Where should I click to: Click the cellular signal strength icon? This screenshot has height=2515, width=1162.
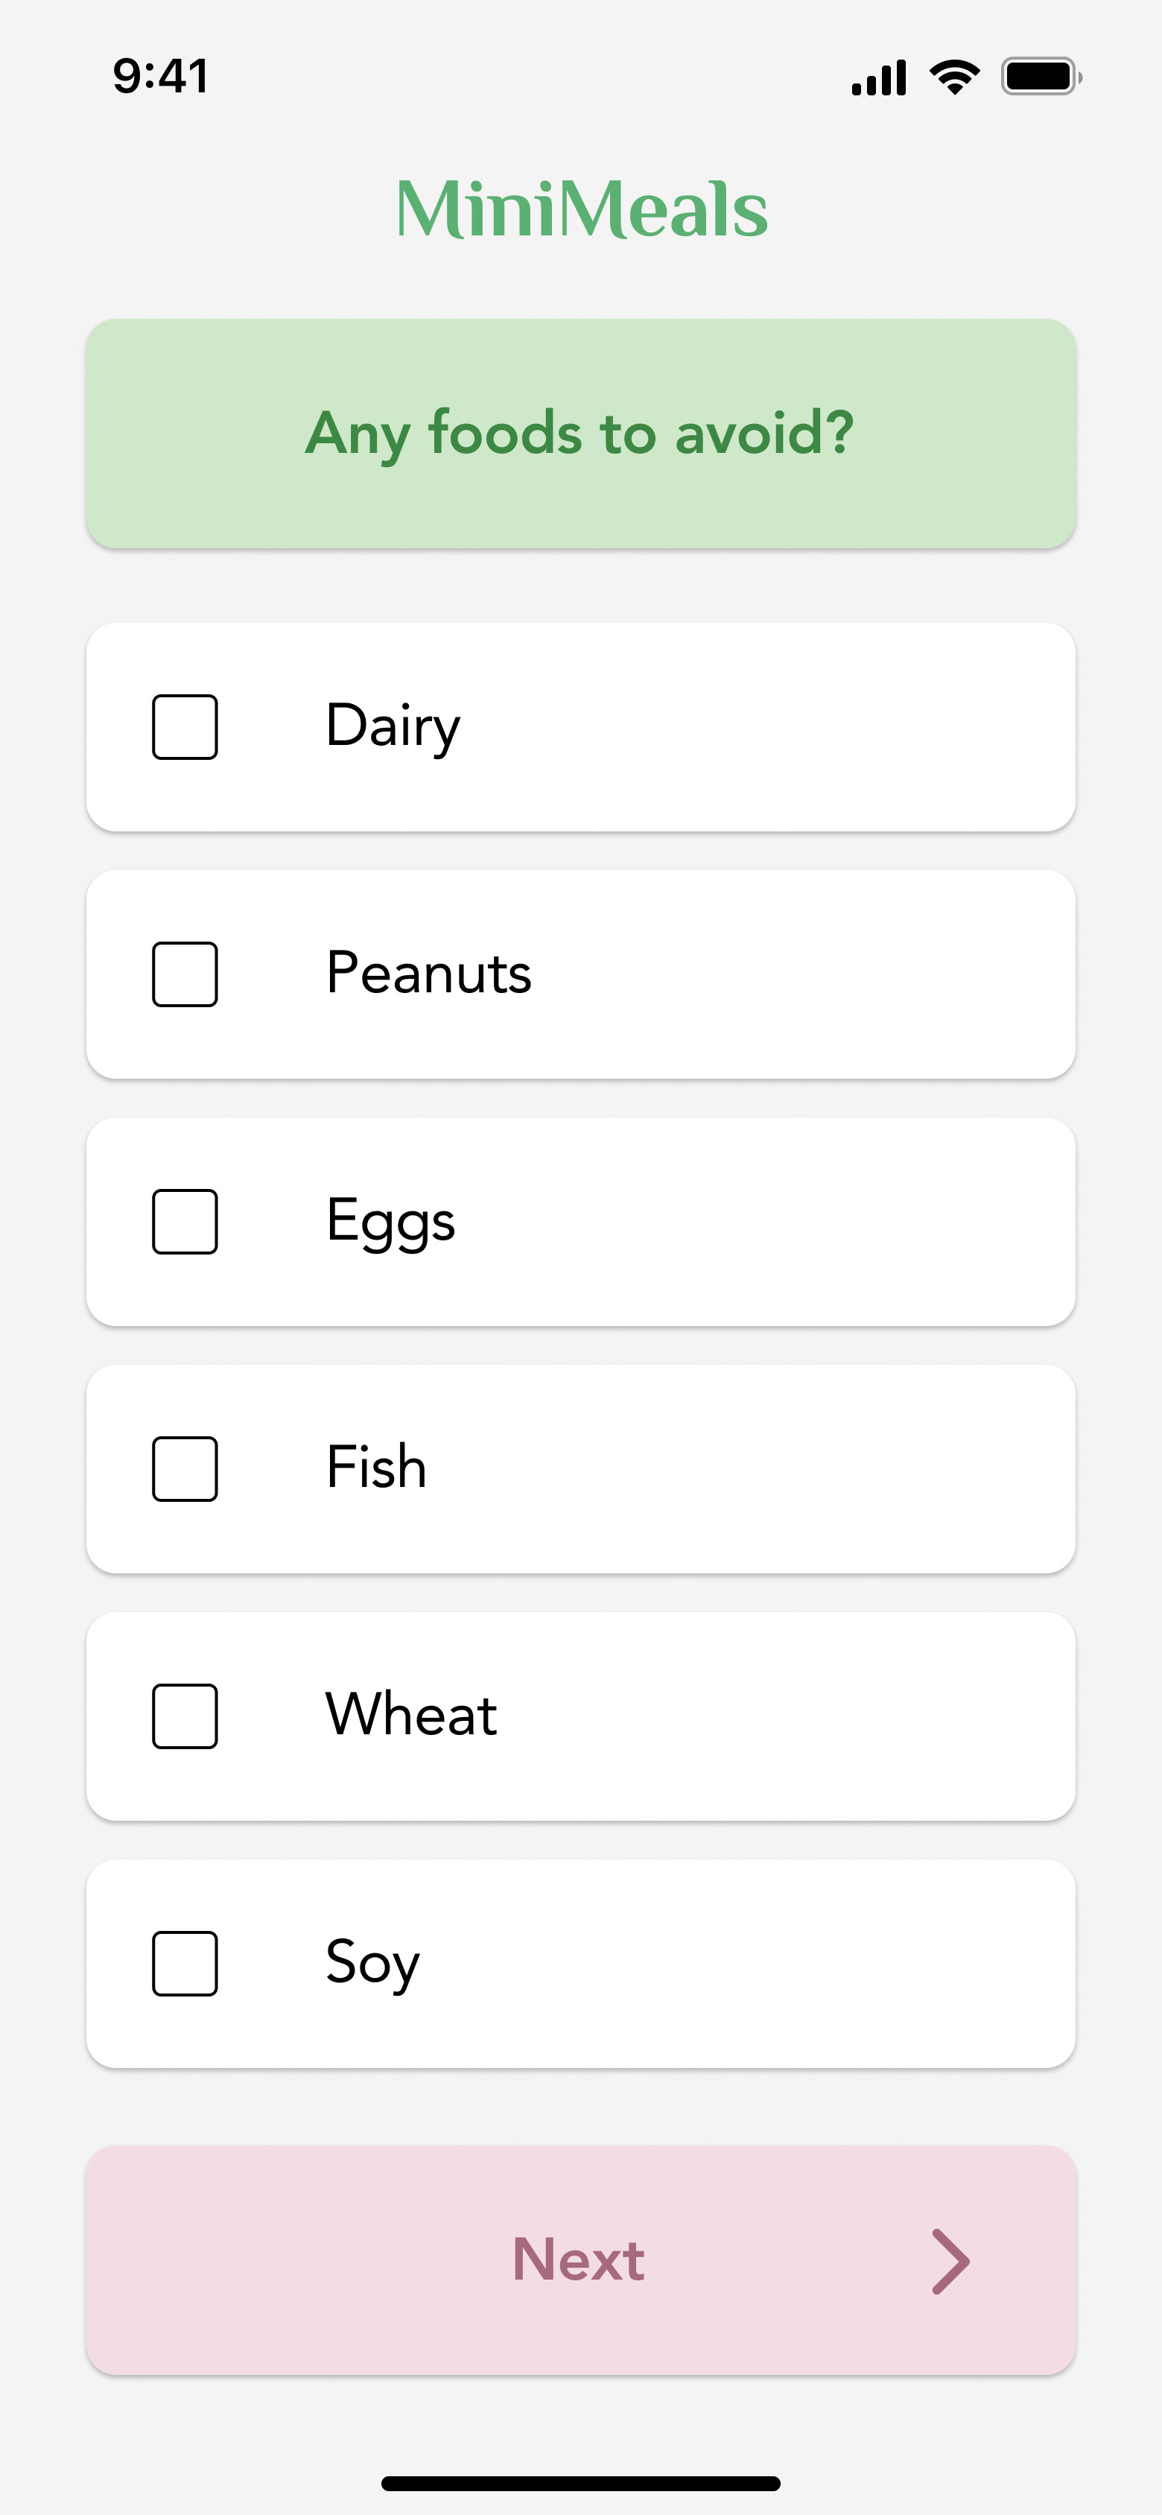coord(879,77)
